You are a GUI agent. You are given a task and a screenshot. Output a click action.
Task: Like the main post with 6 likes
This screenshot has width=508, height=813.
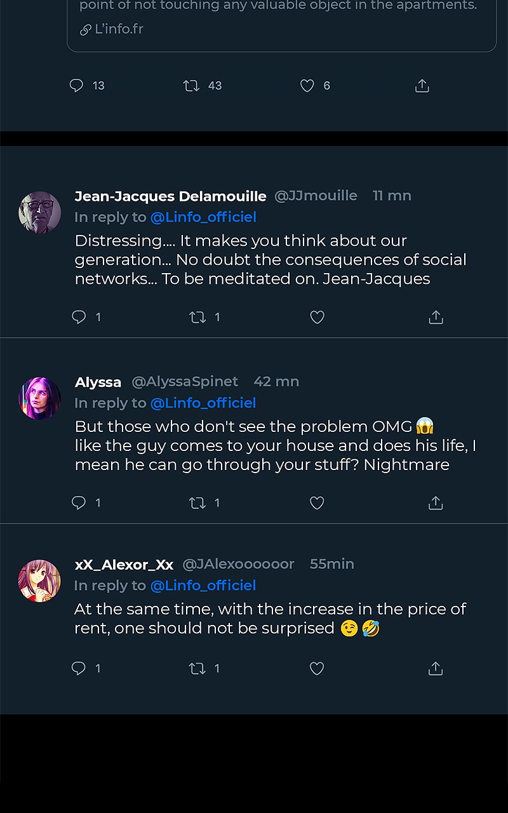pos(307,86)
